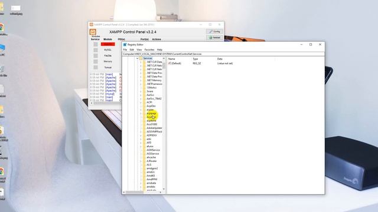The width and height of the screenshot is (378, 212).
Task: Click folder icon beside AFD key
Action: click(x=144, y=143)
